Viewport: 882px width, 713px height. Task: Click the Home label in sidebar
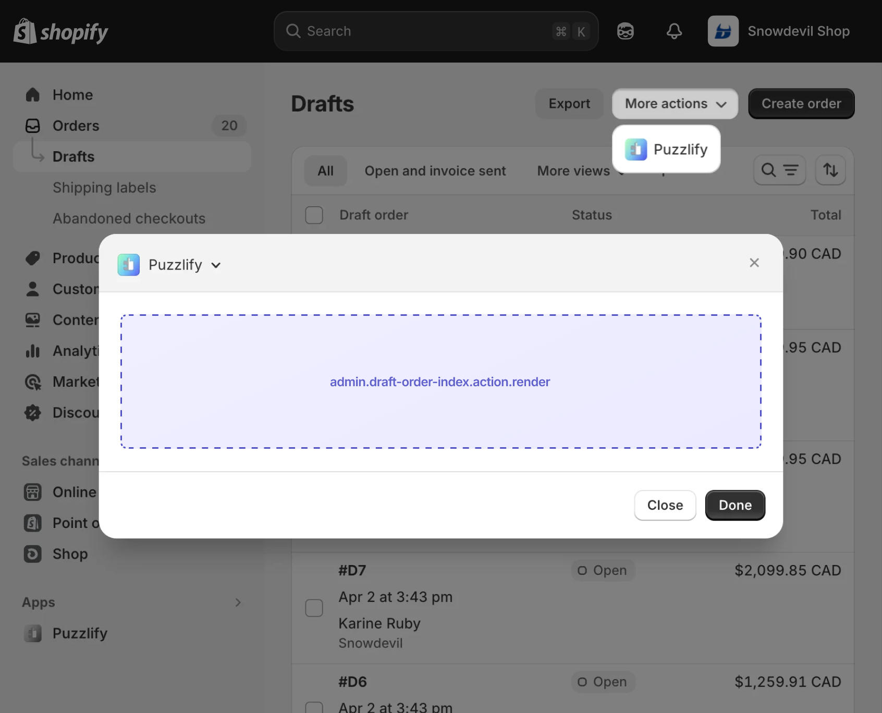coord(72,95)
